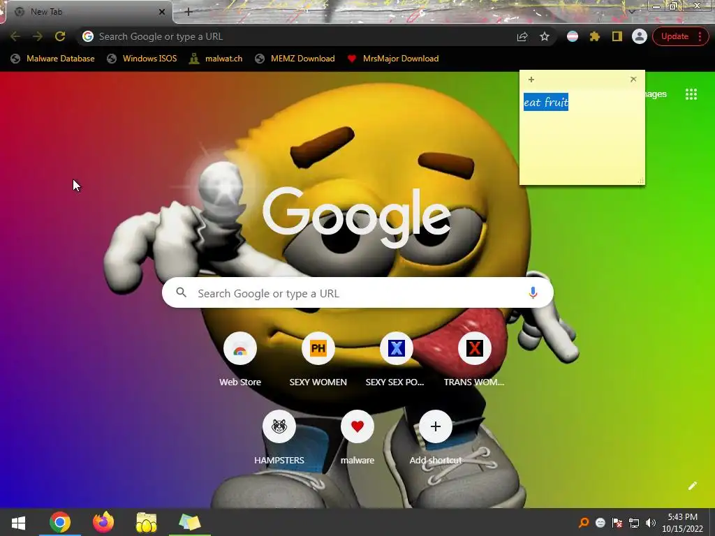715x536 pixels.
Task: Open the Extensions puzzle piece menu
Action: [595, 36]
